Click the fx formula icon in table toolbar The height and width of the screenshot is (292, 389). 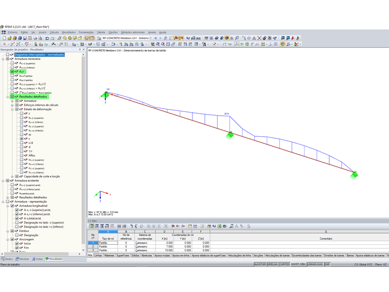click(x=237, y=226)
